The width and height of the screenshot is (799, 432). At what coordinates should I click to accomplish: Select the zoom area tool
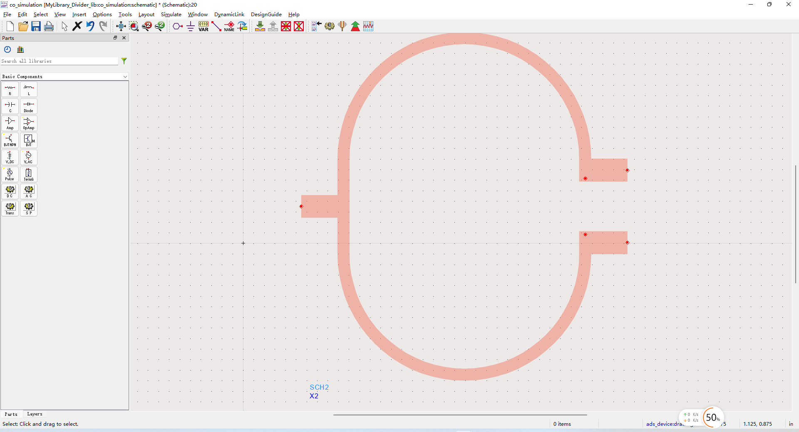[x=134, y=26]
